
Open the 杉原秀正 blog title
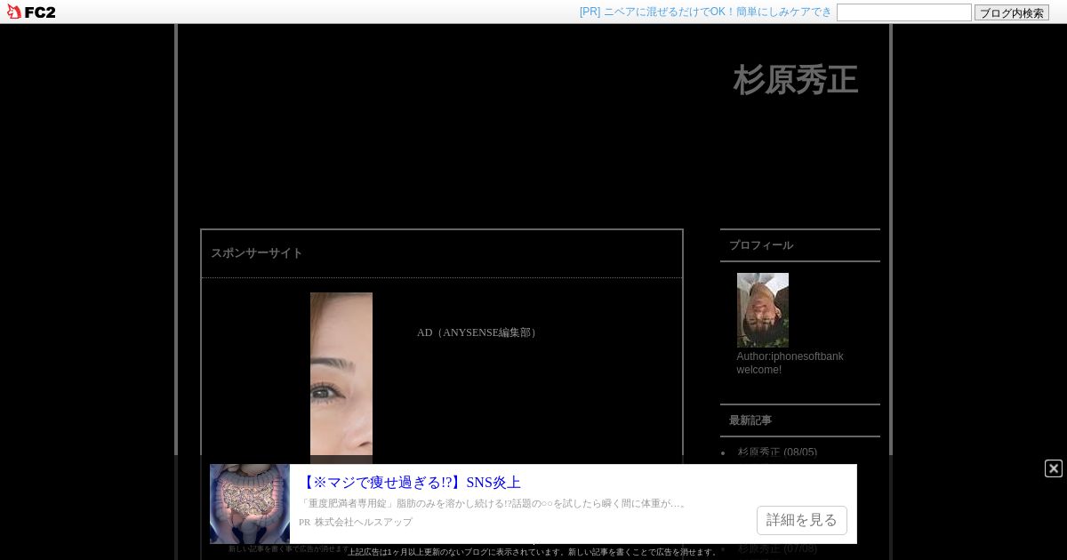point(795,80)
